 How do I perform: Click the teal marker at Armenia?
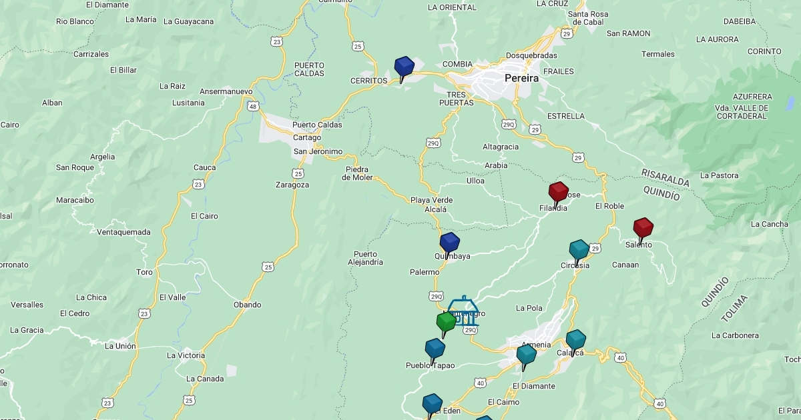(x=526, y=356)
